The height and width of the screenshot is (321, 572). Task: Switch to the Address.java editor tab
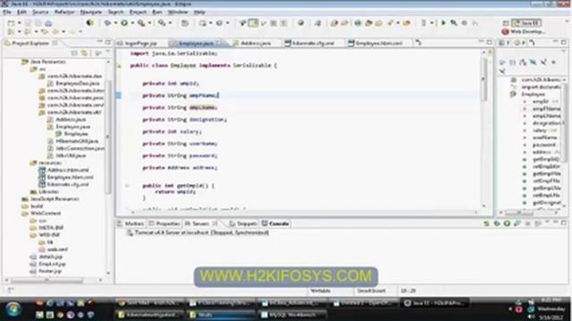click(252, 43)
